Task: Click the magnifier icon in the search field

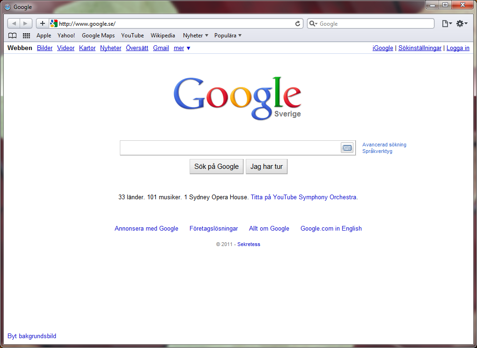Action: [313, 24]
